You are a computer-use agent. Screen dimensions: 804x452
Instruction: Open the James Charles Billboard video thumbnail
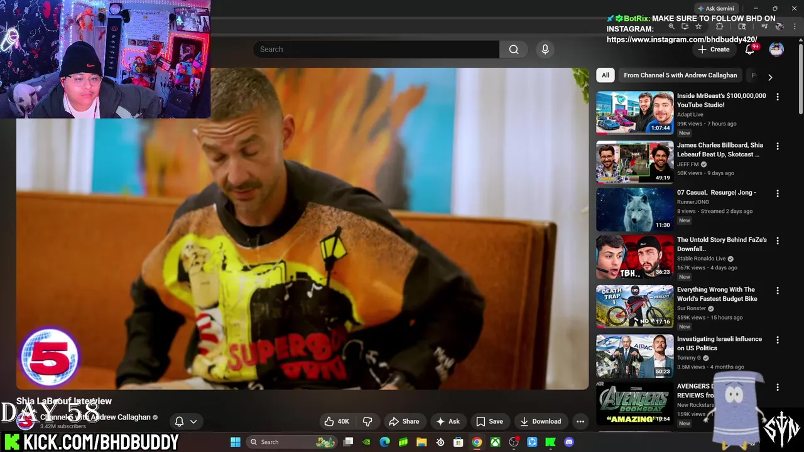[x=634, y=162]
